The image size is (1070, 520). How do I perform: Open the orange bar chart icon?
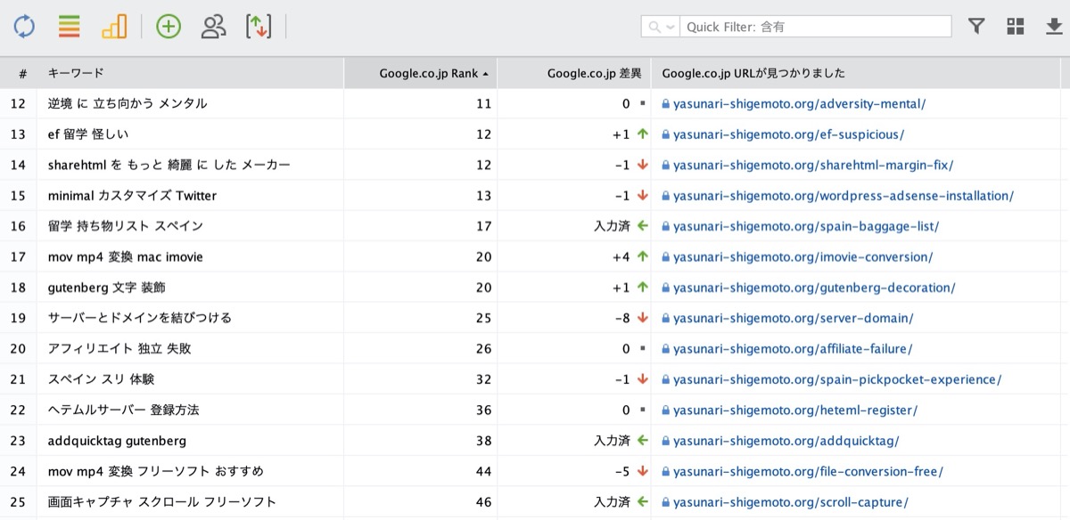click(114, 27)
